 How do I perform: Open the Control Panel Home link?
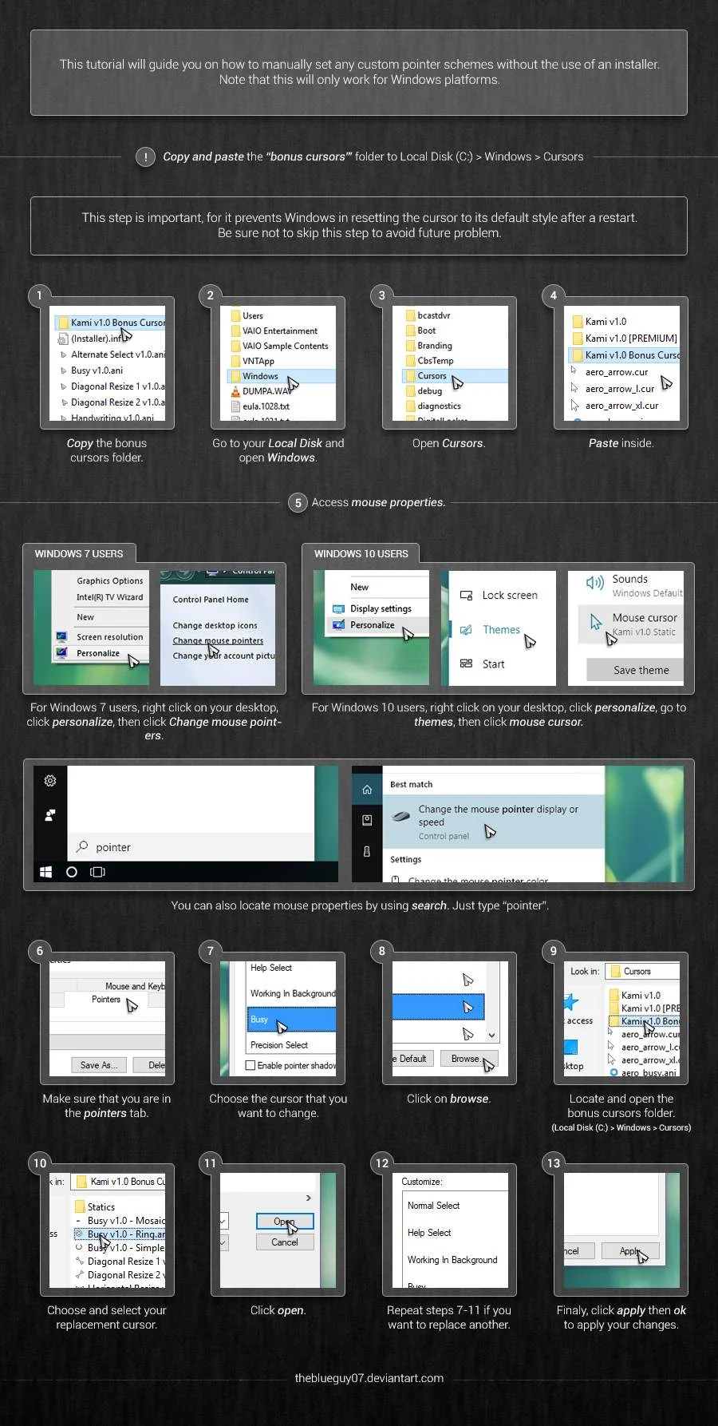211,600
